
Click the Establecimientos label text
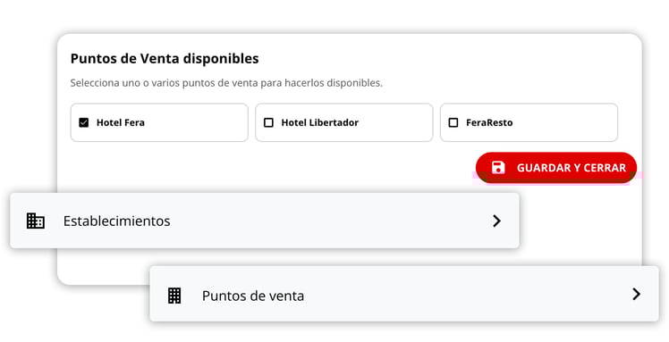click(116, 221)
